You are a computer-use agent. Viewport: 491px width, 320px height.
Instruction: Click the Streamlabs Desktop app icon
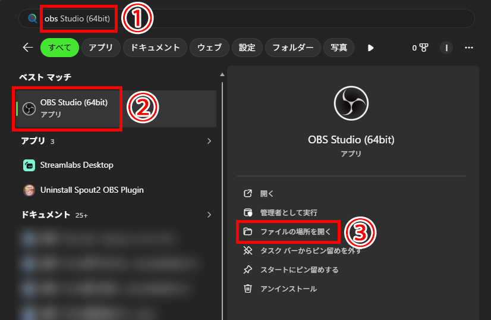[x=29, y=165]
